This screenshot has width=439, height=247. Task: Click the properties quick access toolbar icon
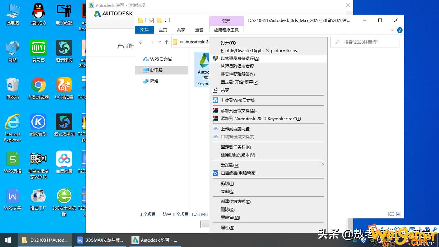152,20
